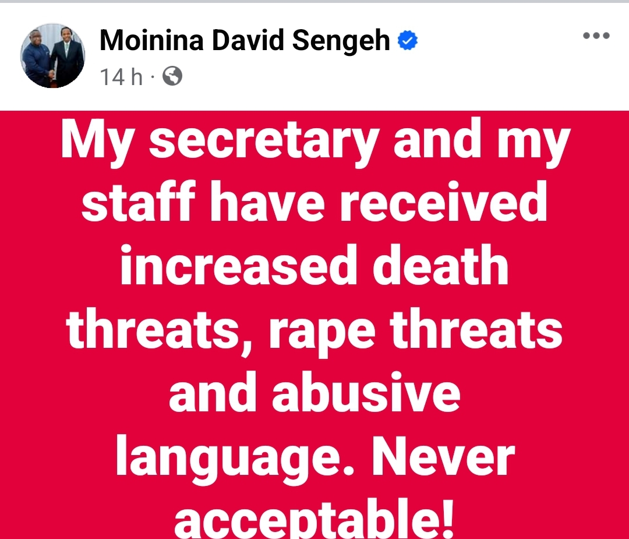Screen dimensions: 629x539
Task: Open the three-dot post options menu
Action: [596, 36]
